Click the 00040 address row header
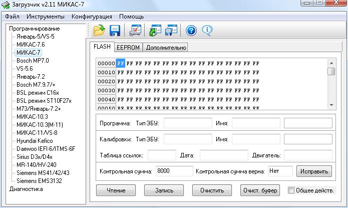The height and width of the screenshot is (208, 348). (x=106, y=100)
